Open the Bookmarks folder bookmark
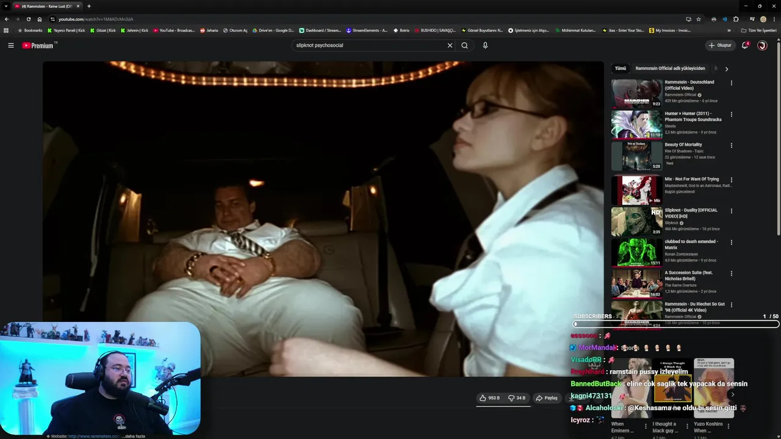This screenshot has width=781, height=439. coord(30,30)
